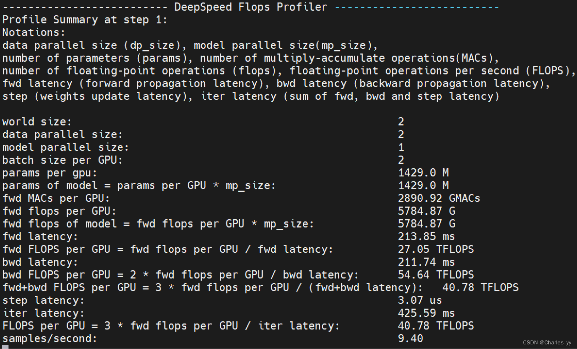577x349 pixels.
Task: Click the 'bwd latency:' label
Action: pos(40,262)
